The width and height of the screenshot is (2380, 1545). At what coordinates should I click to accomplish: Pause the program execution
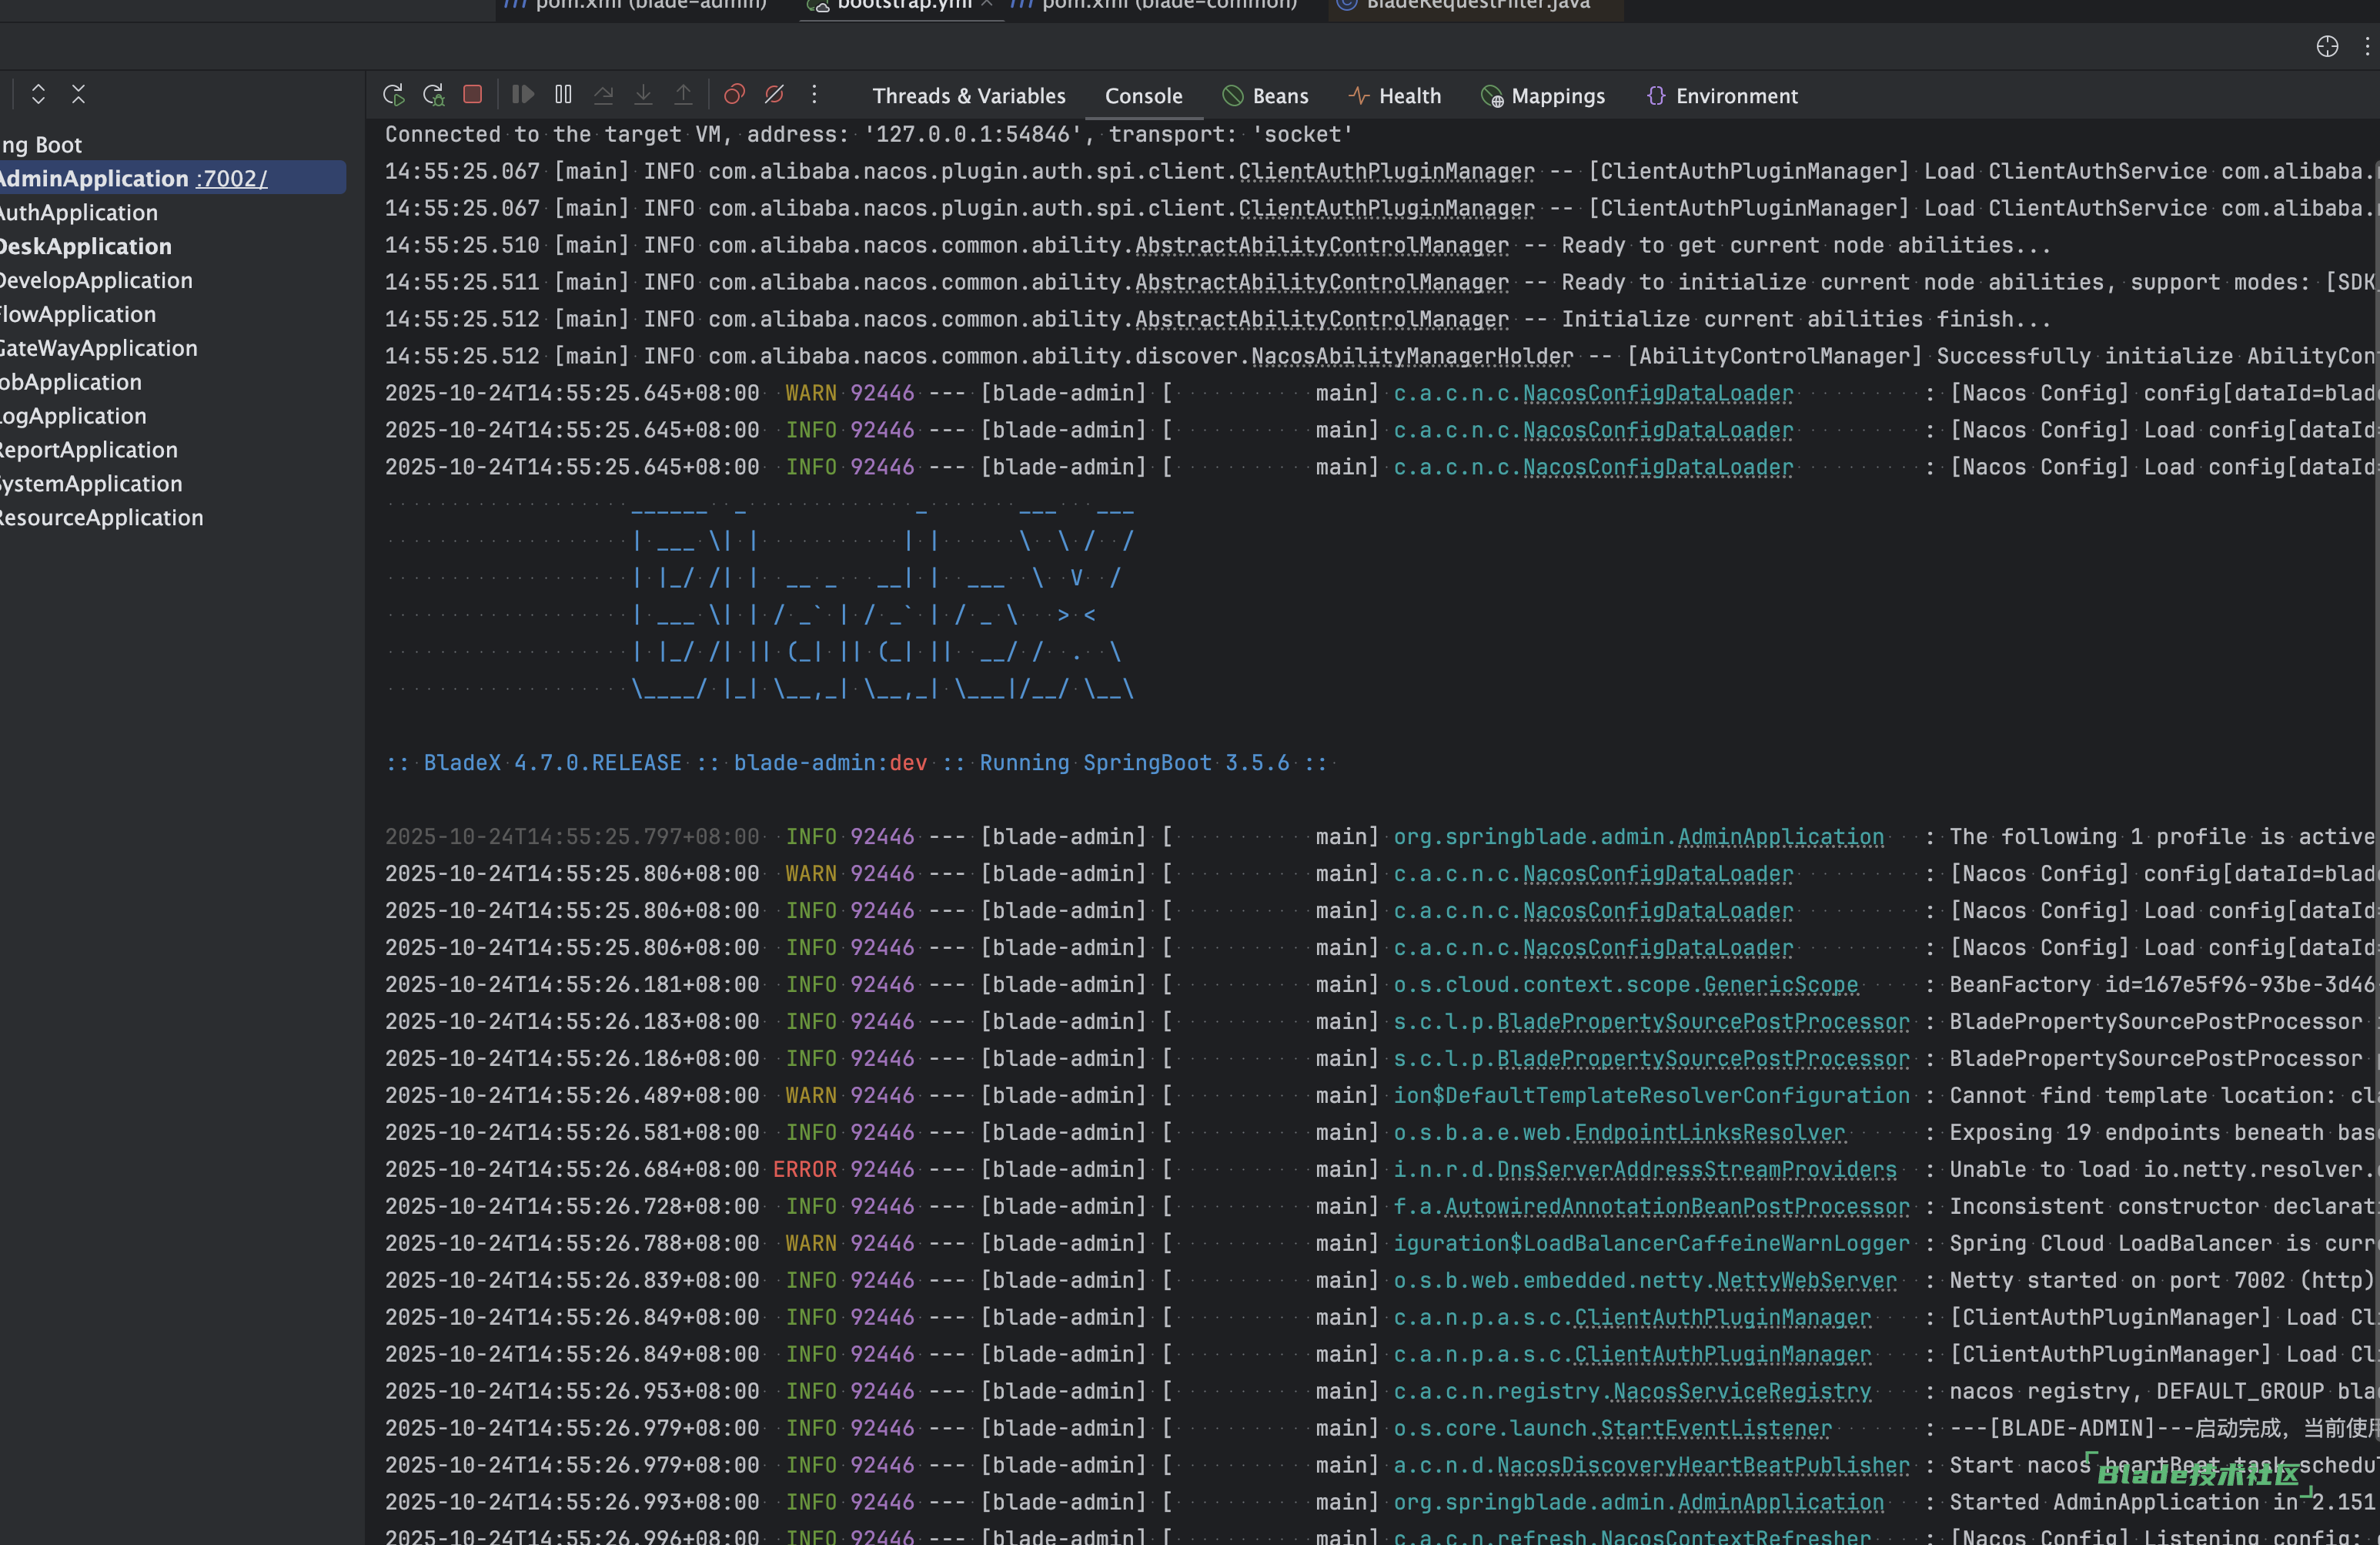click(563, 94)
